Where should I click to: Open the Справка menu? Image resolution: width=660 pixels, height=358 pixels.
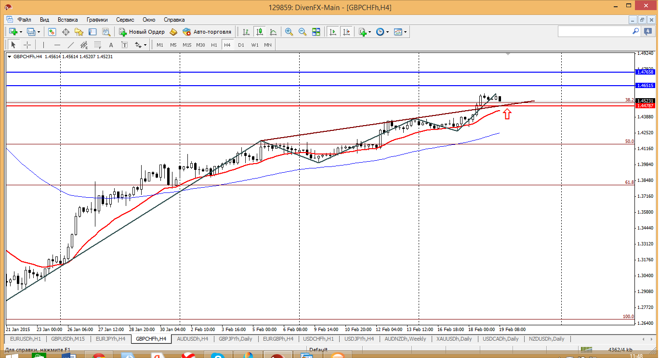point(174,20)
